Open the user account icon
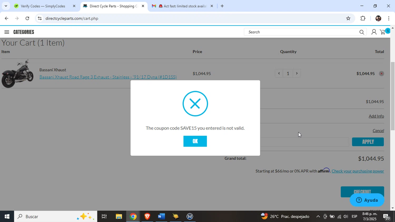This screenshot has height=222, width=395. 374,32
